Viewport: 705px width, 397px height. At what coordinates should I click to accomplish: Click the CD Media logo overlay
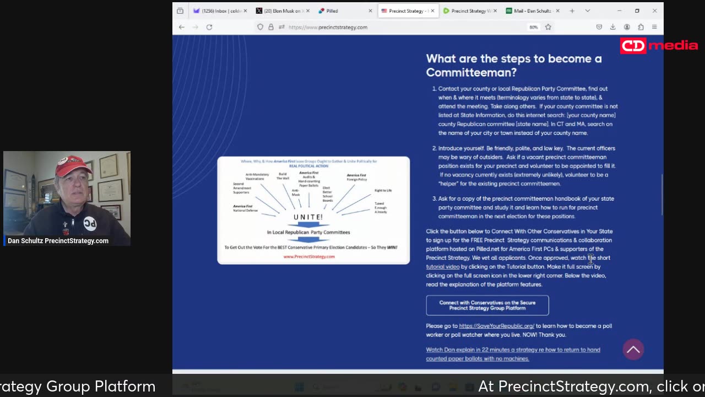click(659, 46)
